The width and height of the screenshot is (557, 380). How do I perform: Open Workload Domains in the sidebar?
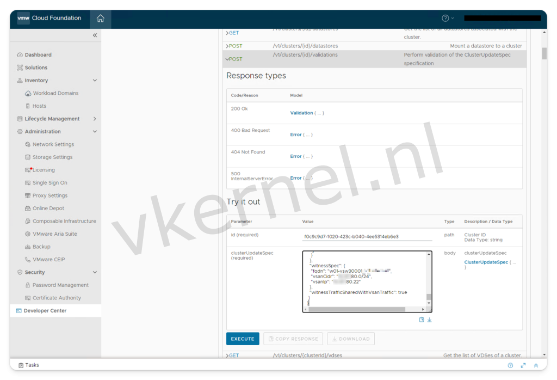(55, 93)
